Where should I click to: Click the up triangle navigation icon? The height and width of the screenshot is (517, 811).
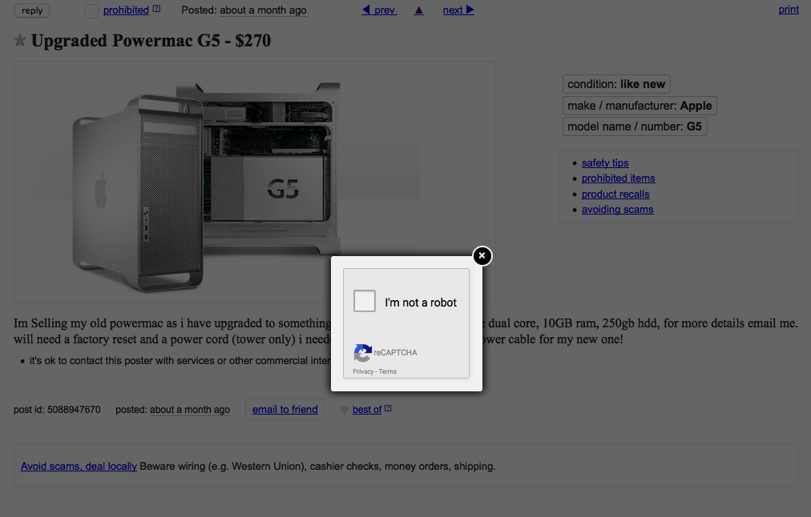click(419, 10)
